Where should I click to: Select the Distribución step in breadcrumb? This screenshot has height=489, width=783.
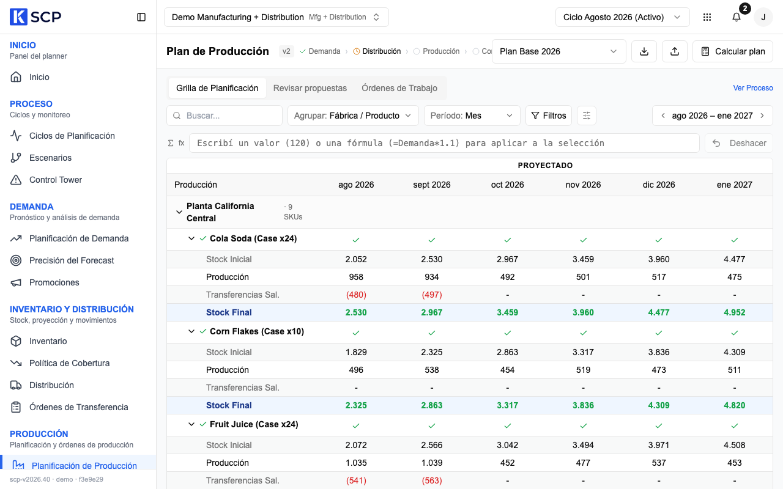[377, 51]
